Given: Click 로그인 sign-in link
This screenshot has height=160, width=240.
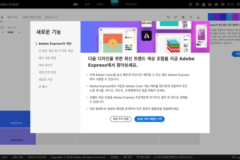Looking at the screenshot, I should point(231,4).
